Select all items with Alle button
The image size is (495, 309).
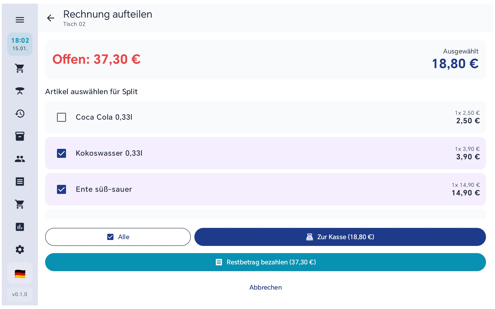[118, 237]
